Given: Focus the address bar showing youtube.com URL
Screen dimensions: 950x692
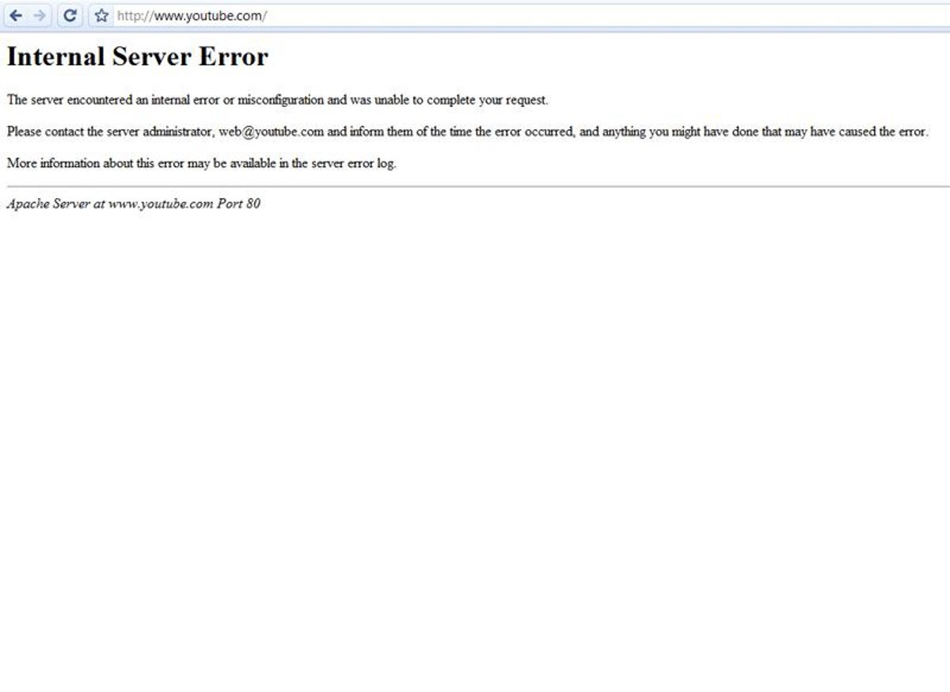Looking at the screenshot, I should pos(475,15).
